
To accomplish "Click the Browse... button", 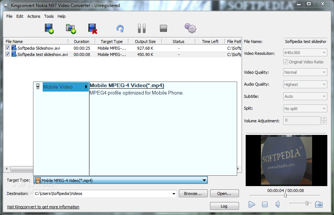I will 193,193.
